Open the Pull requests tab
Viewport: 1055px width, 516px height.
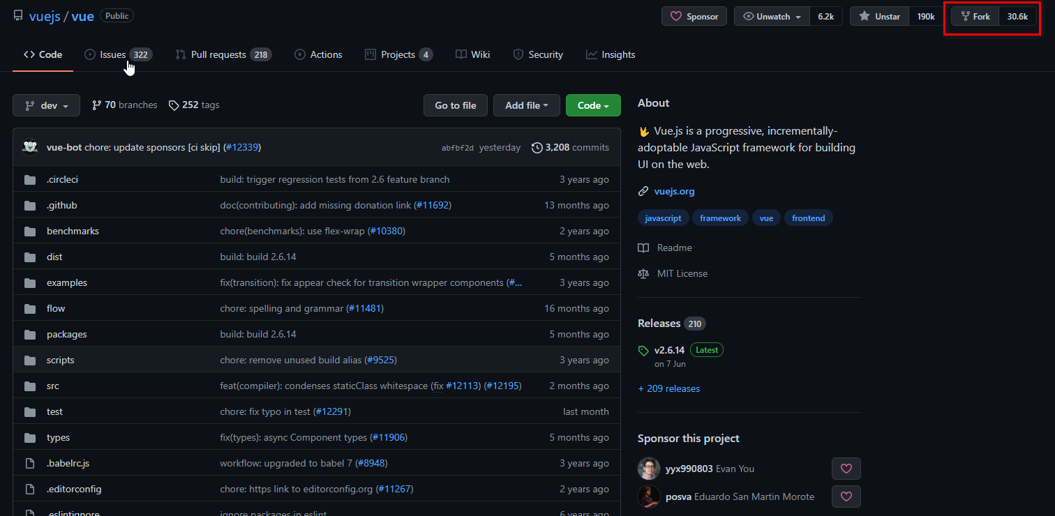(x=223, y=54)
